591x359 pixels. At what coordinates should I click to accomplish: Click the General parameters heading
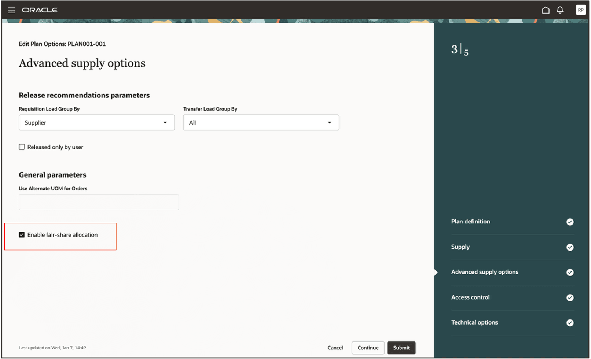(52, 175)
